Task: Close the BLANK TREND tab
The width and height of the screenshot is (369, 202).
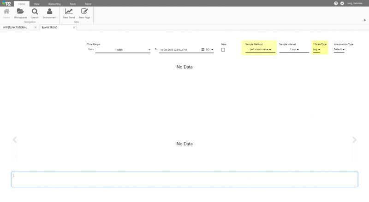Action: (x=74, y=28)
